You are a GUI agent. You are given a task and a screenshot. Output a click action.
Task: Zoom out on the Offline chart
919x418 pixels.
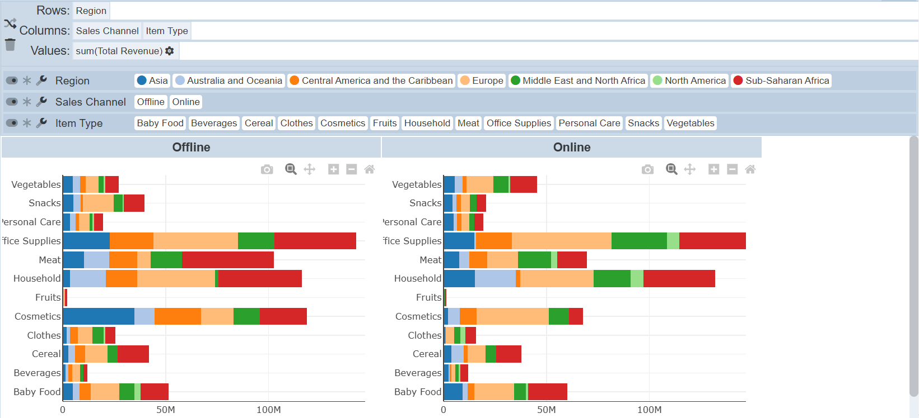click(352, 169)
